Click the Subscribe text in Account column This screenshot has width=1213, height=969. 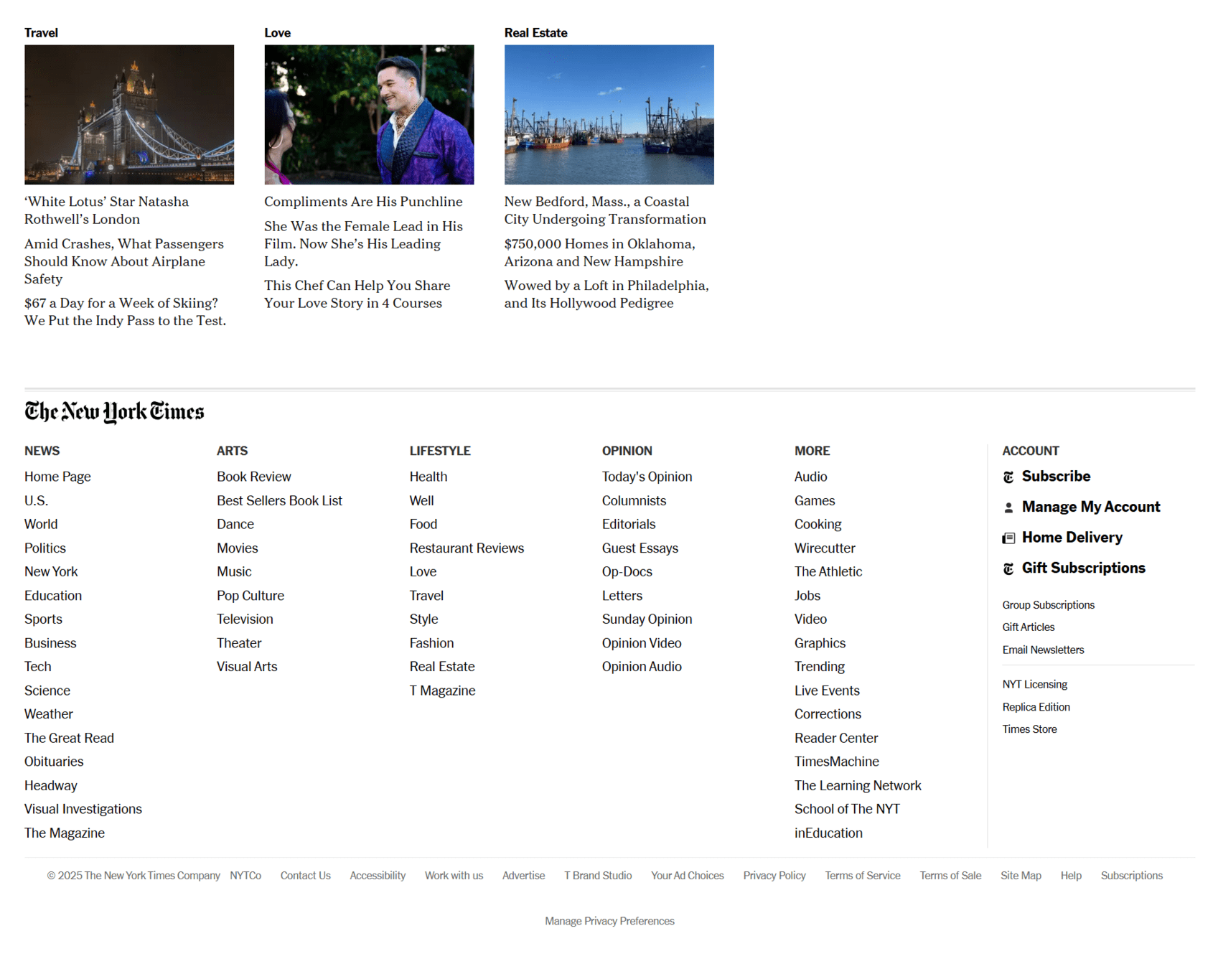click(1056, 477)
